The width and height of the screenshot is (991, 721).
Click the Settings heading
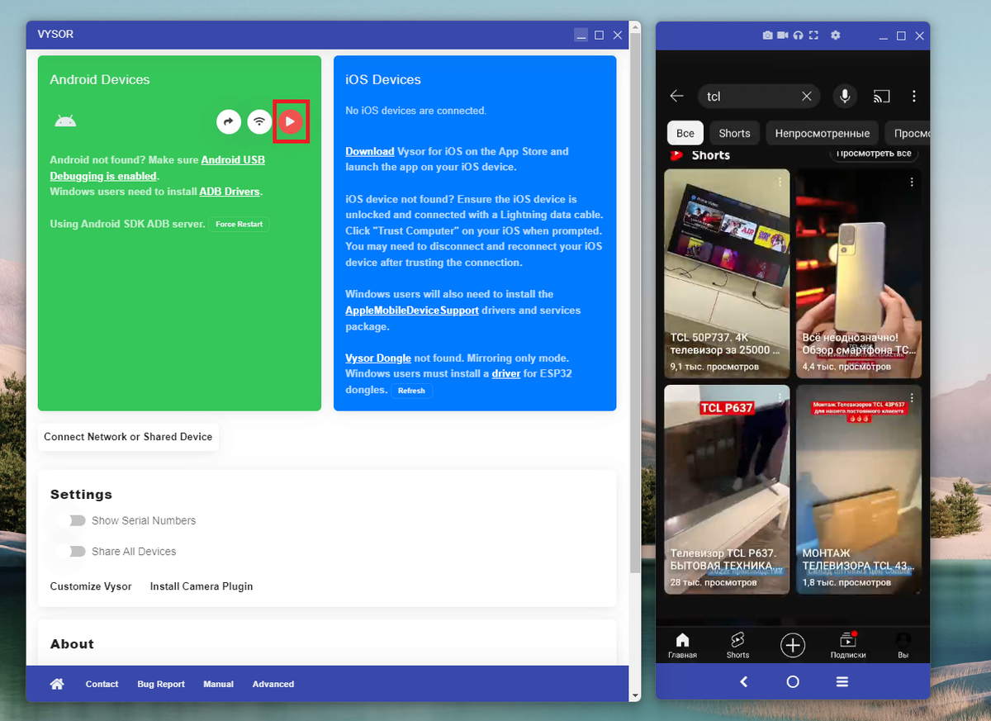pyautogui.click(x=81, y=494)
